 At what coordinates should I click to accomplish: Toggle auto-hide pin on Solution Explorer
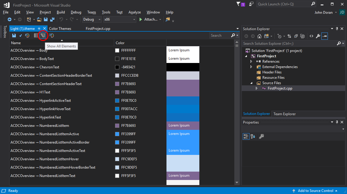(x=337, y=29)
